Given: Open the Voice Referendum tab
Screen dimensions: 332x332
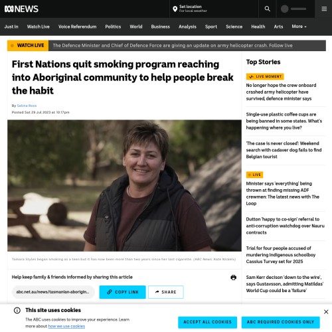Looking at the screenshot, I should (78, 27).
